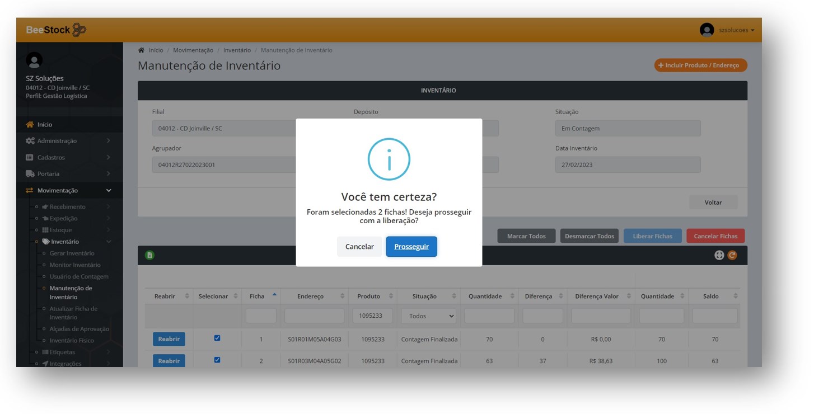Open the szsolucoes user dropdown
The height and width of the screenshot is (414, 814).
736,30
